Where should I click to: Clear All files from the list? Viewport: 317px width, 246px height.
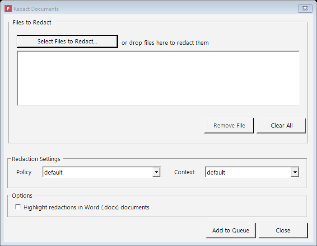(281, 126)
